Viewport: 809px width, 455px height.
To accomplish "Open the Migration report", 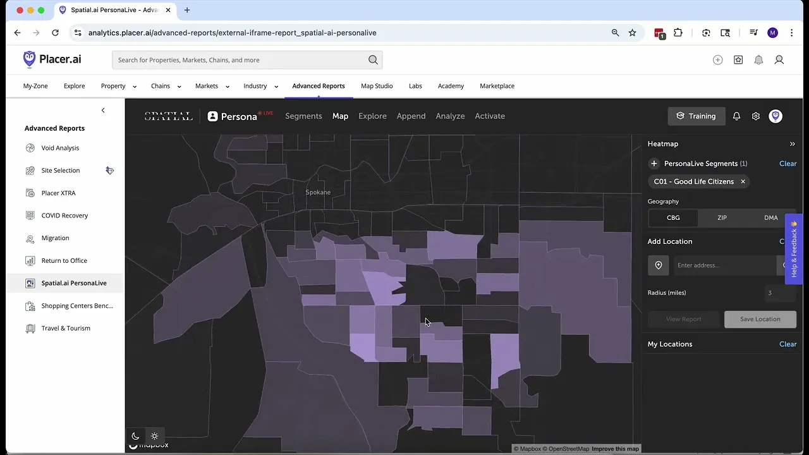I will [x=55, y=238].
